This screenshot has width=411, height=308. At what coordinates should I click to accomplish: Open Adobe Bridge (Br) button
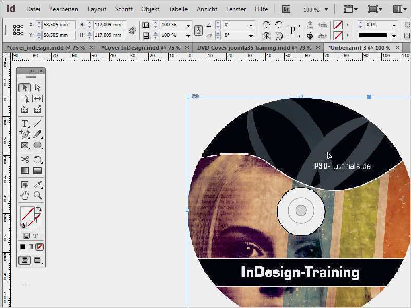(286, 9)
